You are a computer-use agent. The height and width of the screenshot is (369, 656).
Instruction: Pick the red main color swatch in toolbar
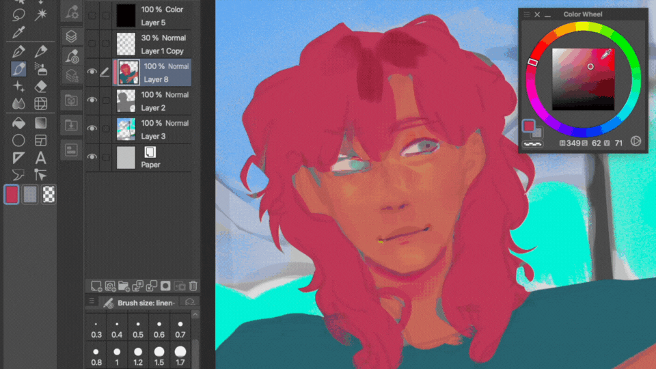12,195
